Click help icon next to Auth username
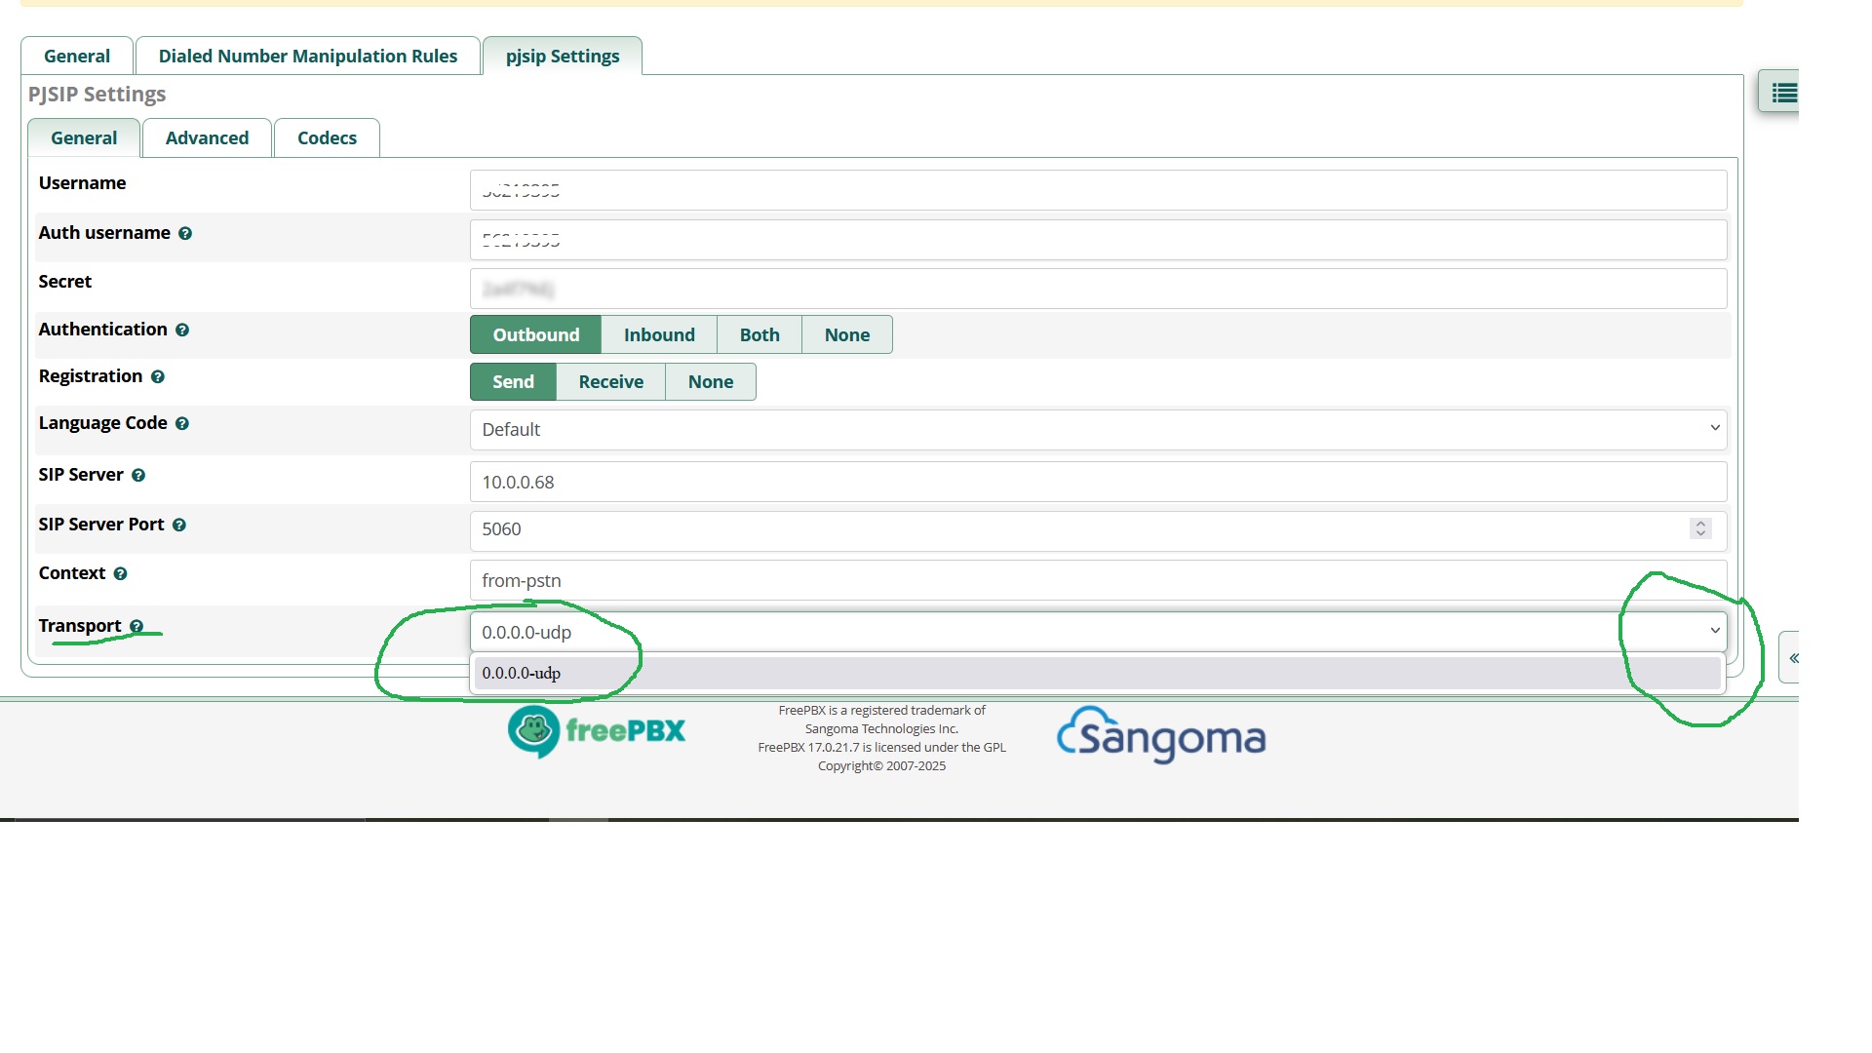 185,234
